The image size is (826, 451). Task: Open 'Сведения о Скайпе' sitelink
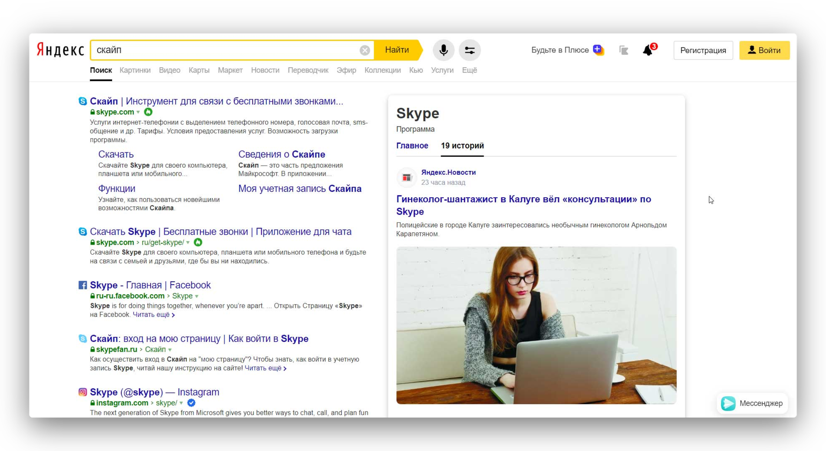(282, 154)
